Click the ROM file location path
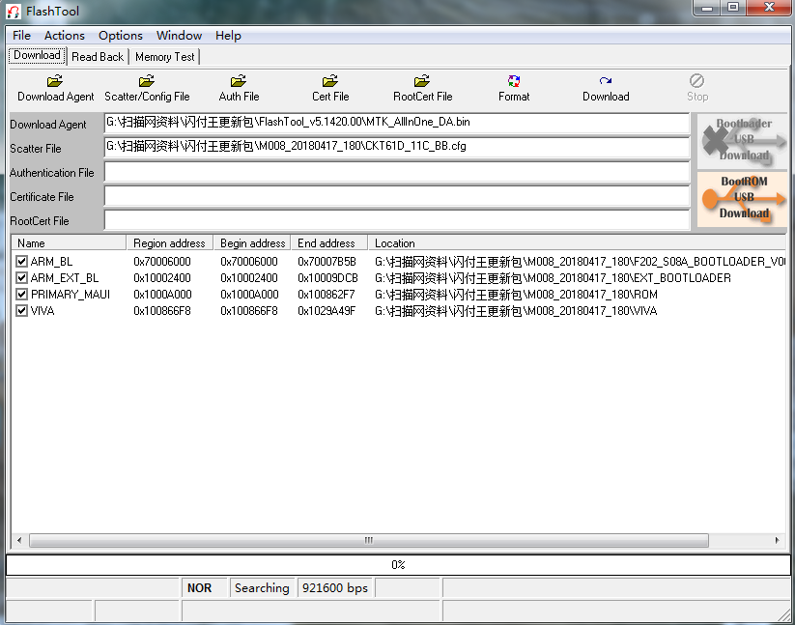Screen dimensions: 795x625 [516, 294]
